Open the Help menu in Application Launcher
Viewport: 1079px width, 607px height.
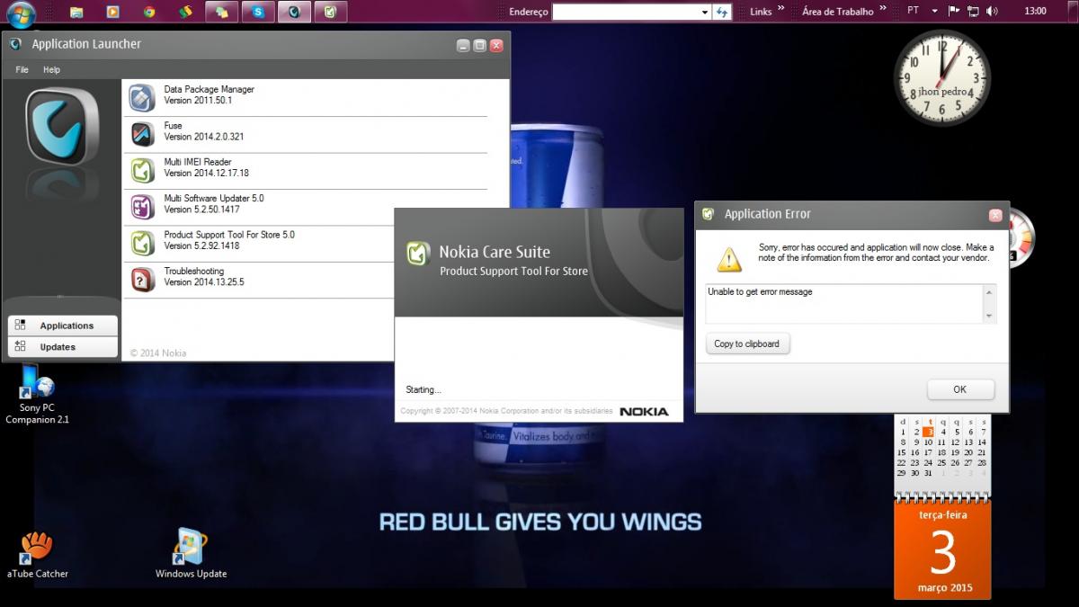[x=51, y=69]
